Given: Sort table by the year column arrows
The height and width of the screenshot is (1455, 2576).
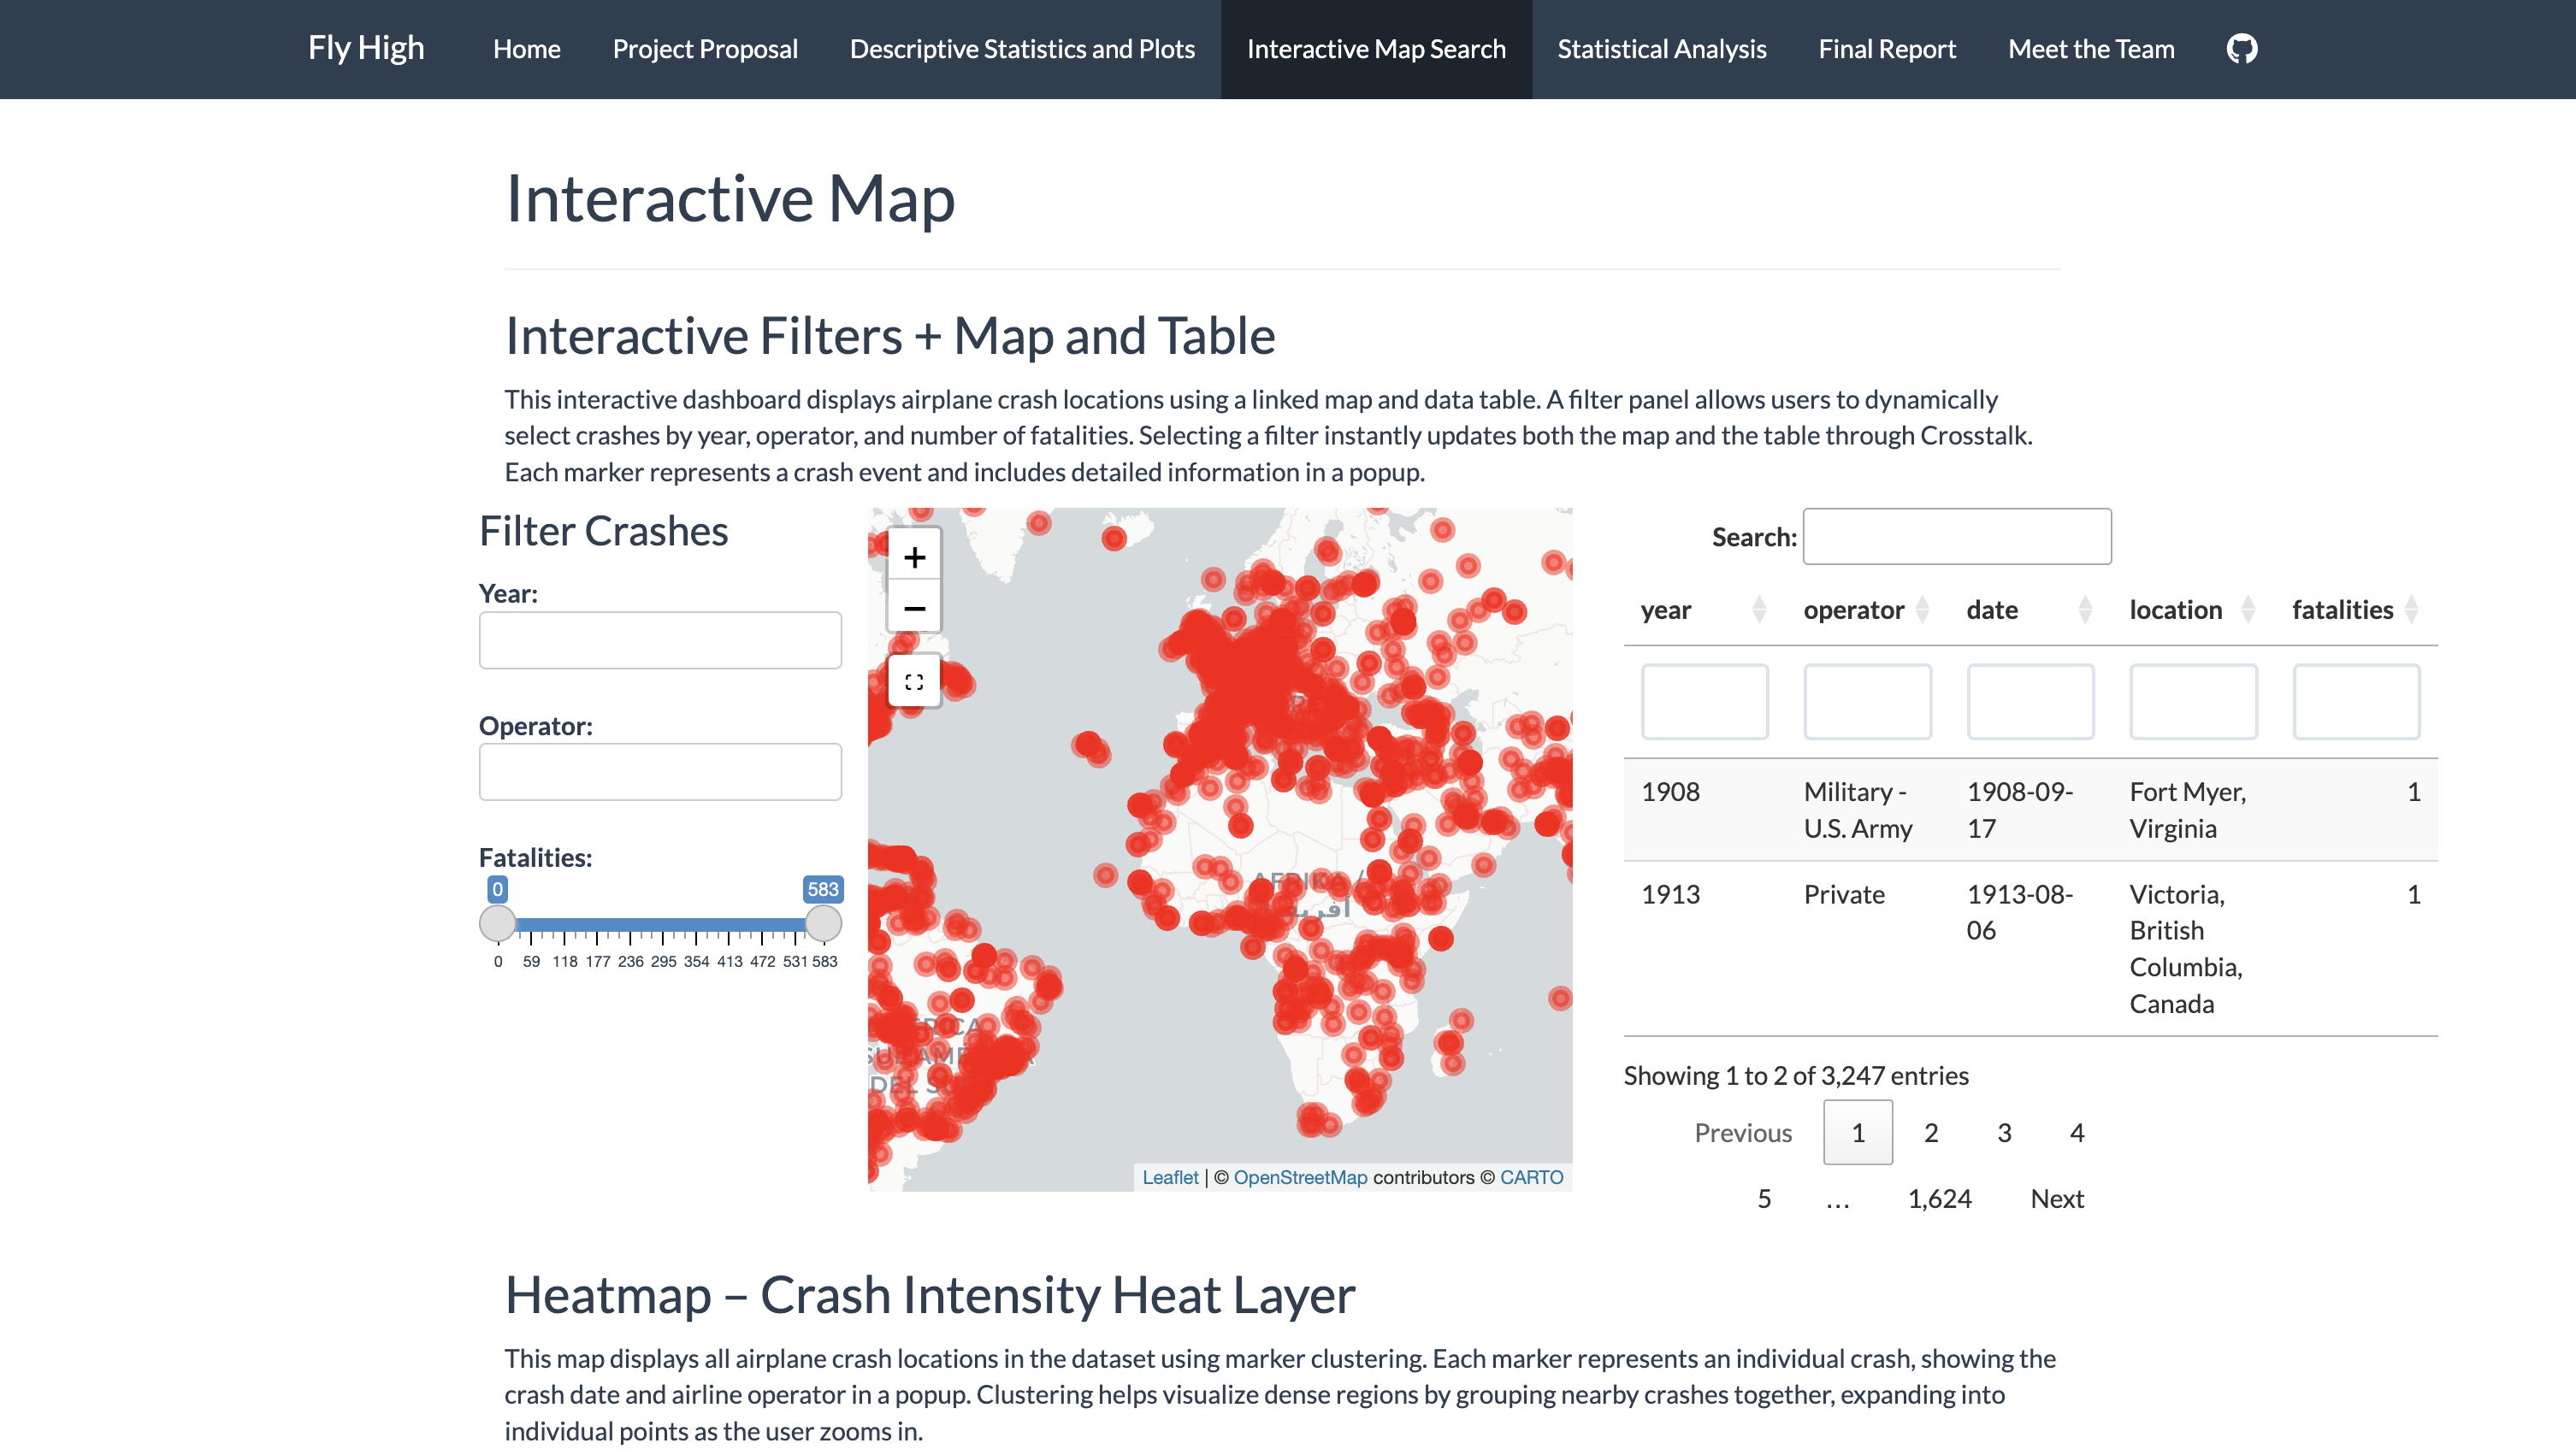Looking at the screenshot, I should click(1759, 610).
